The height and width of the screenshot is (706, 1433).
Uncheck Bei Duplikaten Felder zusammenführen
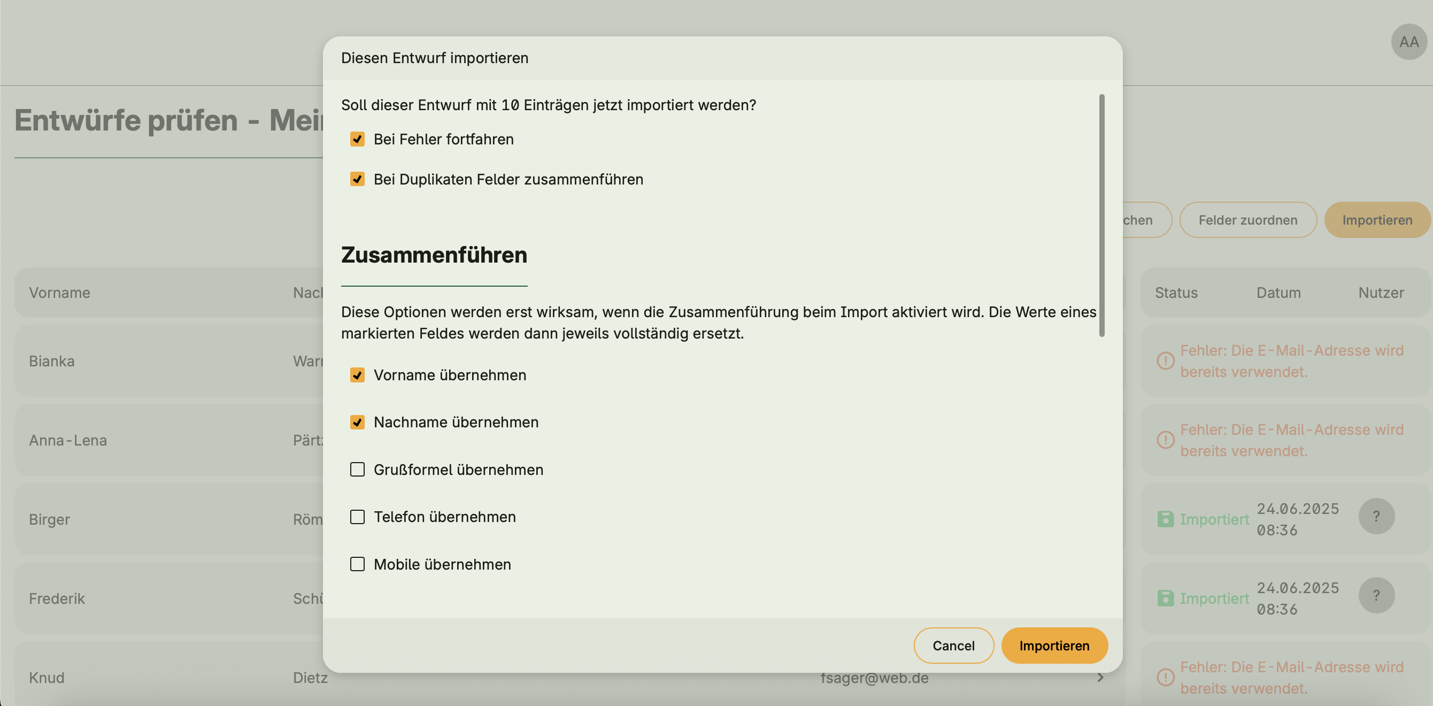tap(357, 179)
